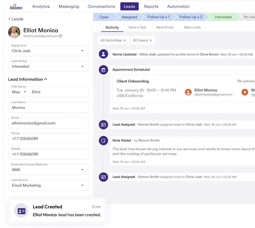Go back using the Leads link
The image size is (255, 228).
click(16, 19)
